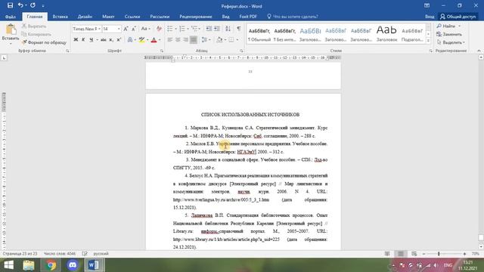Increase font size with the large A icon
This screenshot has width=484, height=272.
126,29
